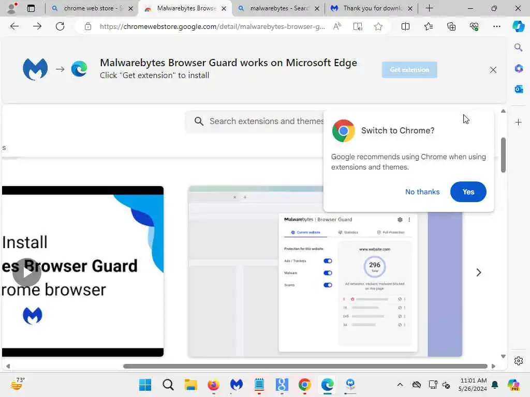
Task: Click the scroll down arrow
Action: tap(503, 357)
